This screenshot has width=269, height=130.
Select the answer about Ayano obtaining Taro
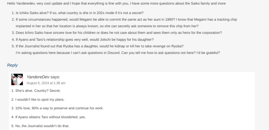pyautogui.click(x=49, y=117)
